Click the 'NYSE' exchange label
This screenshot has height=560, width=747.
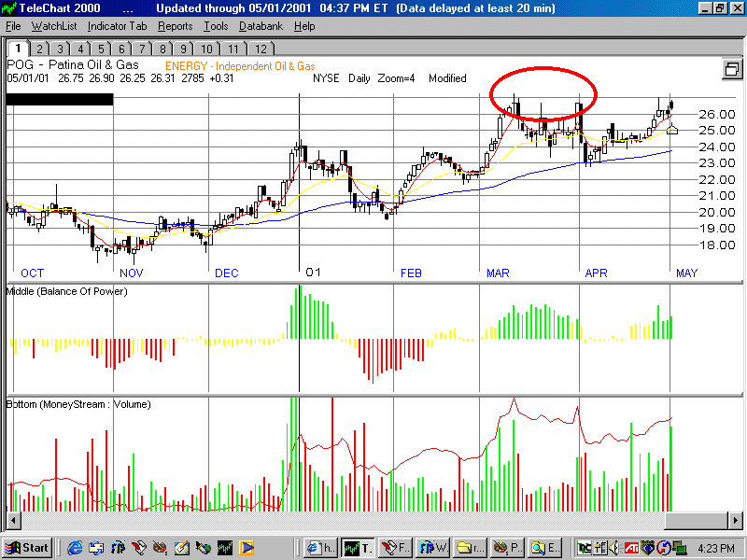click(326, 78)
